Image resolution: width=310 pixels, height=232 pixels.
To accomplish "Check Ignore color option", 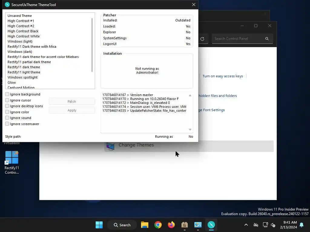I will [x=7, y=112].
